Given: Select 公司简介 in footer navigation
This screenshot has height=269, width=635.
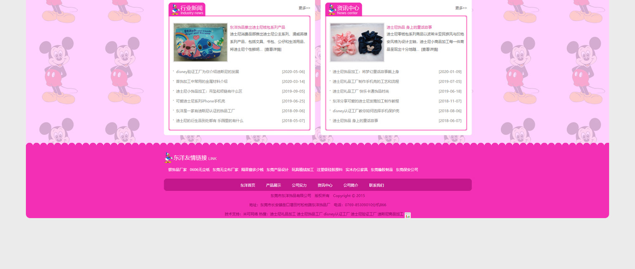Looking at the screenshot, I should pos(351,185).
